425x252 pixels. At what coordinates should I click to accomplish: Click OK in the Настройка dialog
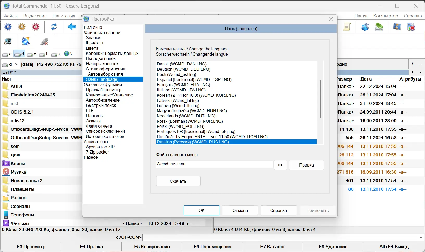tap(201, 210)
